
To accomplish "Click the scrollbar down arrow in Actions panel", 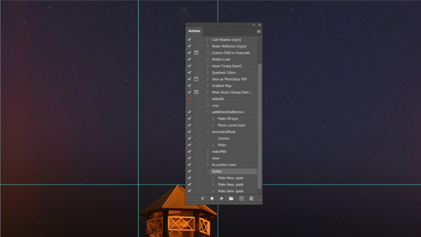I will tap(259, 191).
